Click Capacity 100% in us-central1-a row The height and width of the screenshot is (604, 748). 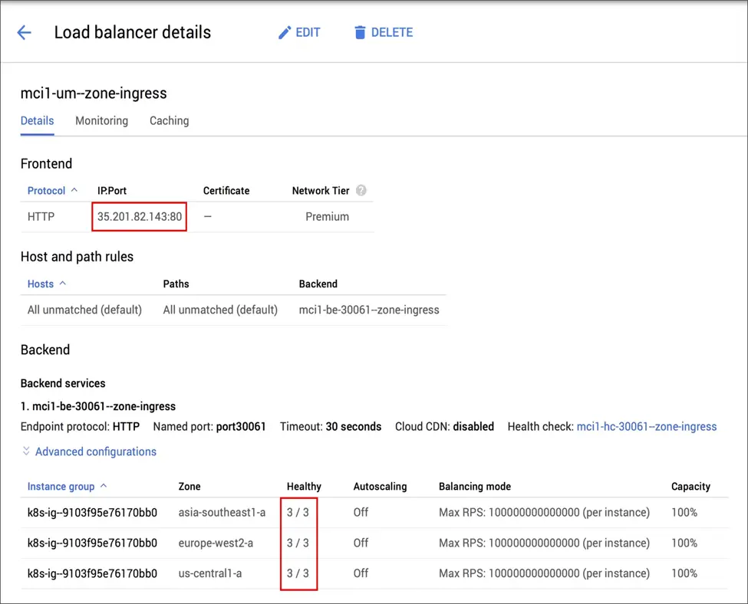tap(684, 573)
